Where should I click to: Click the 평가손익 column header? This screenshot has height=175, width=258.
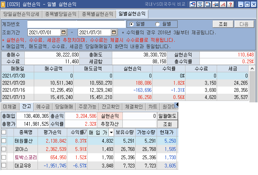[53, 132]
